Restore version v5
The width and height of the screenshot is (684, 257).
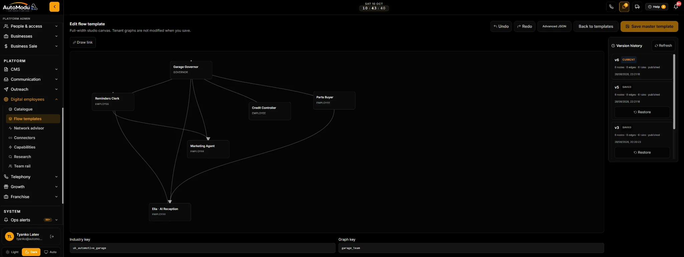642,112
